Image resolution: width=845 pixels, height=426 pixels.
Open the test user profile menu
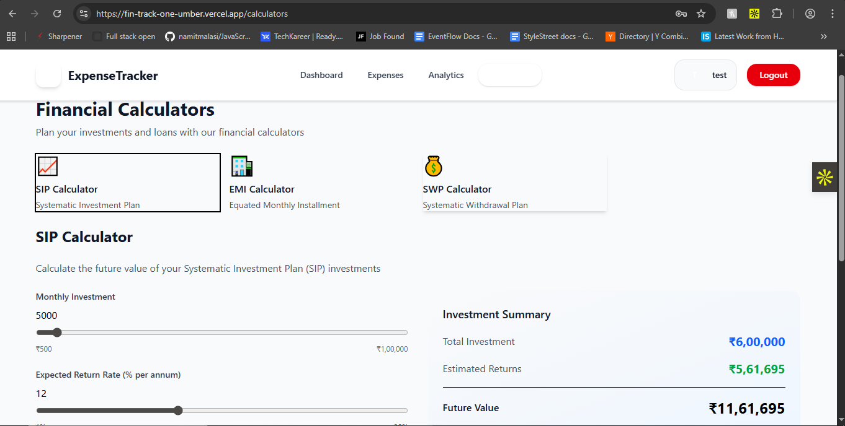click(x=706, y=76)
